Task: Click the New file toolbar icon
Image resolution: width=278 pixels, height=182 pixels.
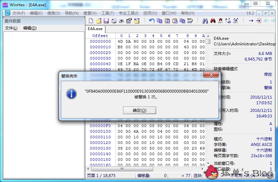Action: click(x=91, y=21)
